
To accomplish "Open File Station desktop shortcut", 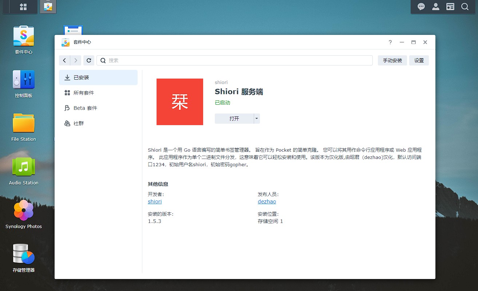I will pyautogui.click(x=24, y=127).
